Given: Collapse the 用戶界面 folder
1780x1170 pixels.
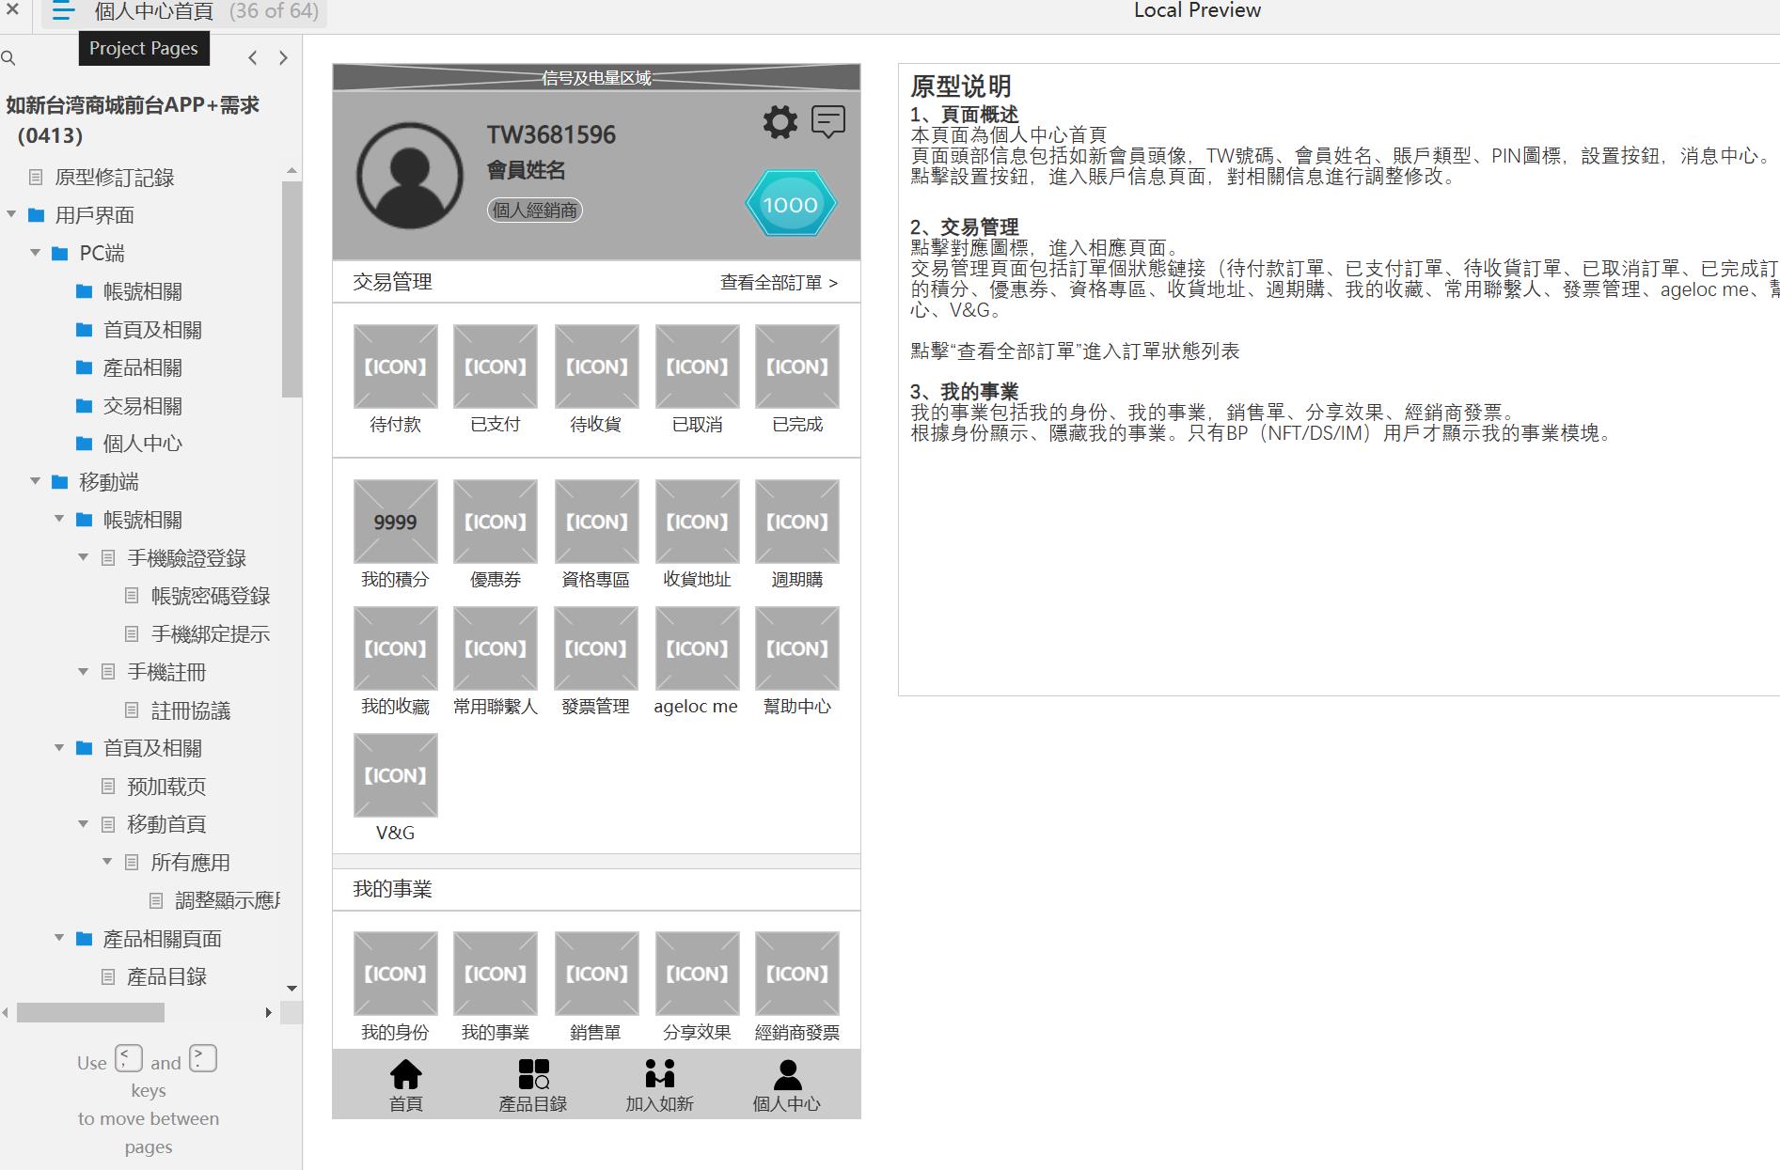Looking at the screenshot, I should point(11,215).
